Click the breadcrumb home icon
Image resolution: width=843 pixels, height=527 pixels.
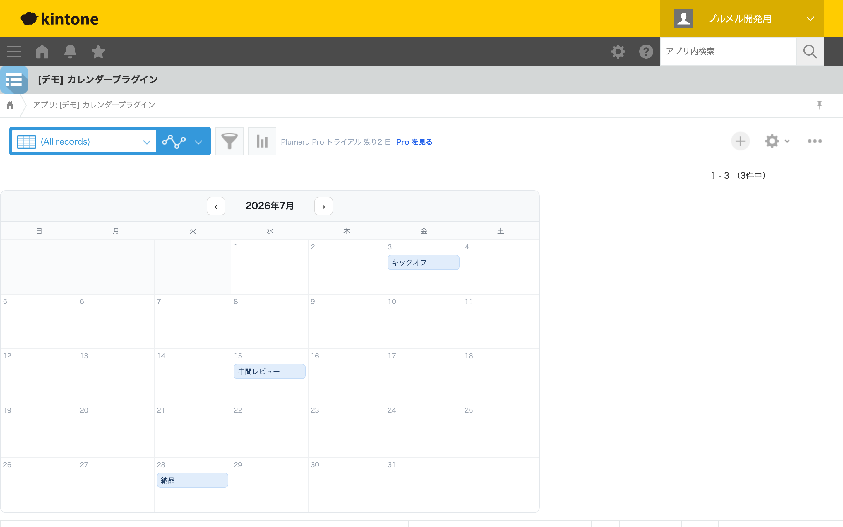click(10, 105)
